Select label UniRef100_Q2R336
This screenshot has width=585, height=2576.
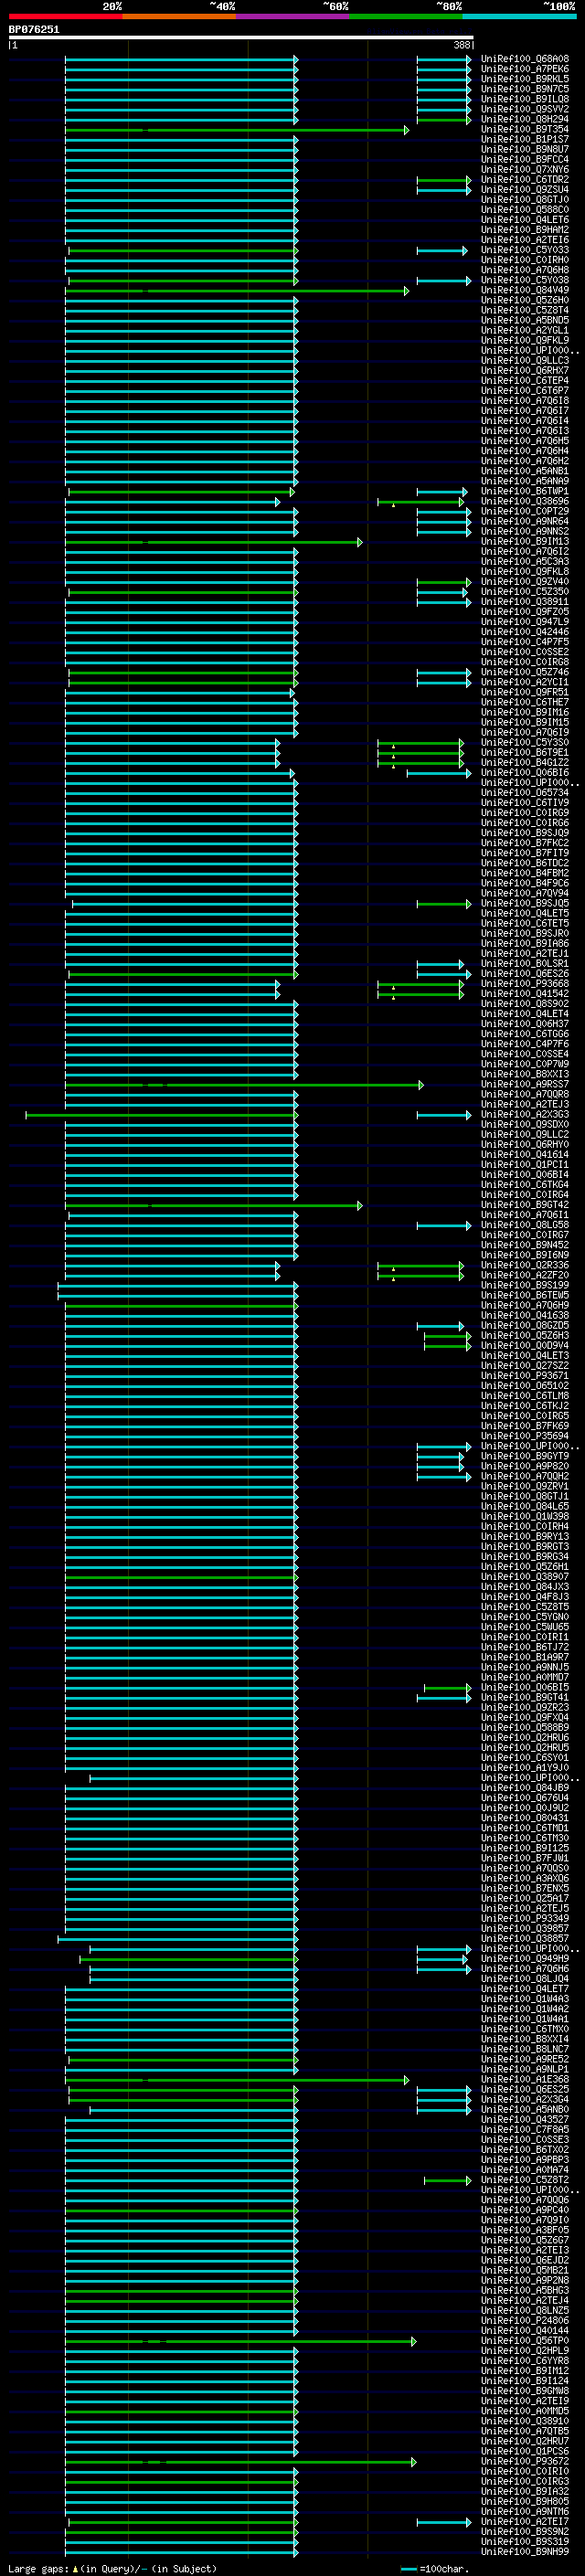pos(525,1265)
